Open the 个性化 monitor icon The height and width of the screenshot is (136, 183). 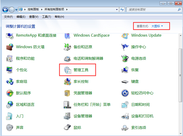[x=9, y=70]
